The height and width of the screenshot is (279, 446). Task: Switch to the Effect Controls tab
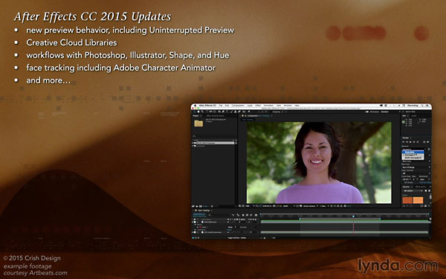tap(215, 116)
